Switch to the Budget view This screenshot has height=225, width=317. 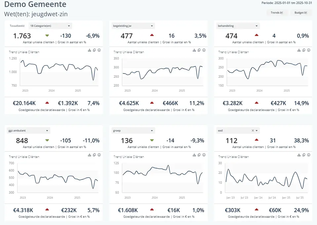(301, 13)
